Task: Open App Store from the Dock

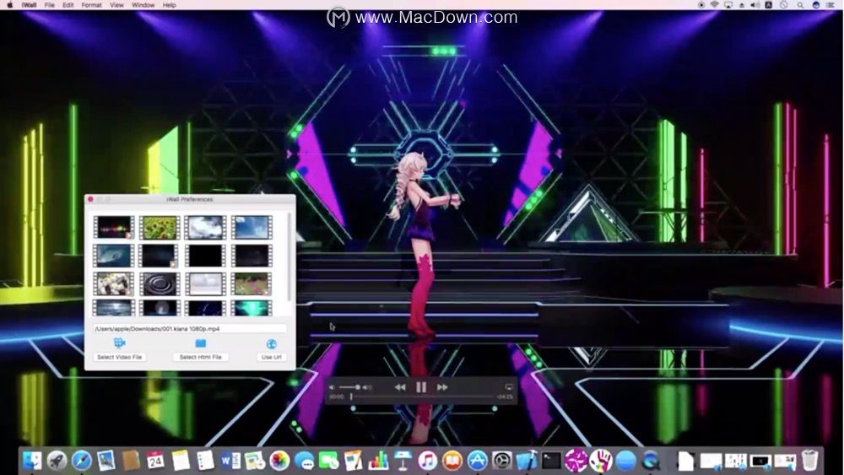Action: point(477,461)
